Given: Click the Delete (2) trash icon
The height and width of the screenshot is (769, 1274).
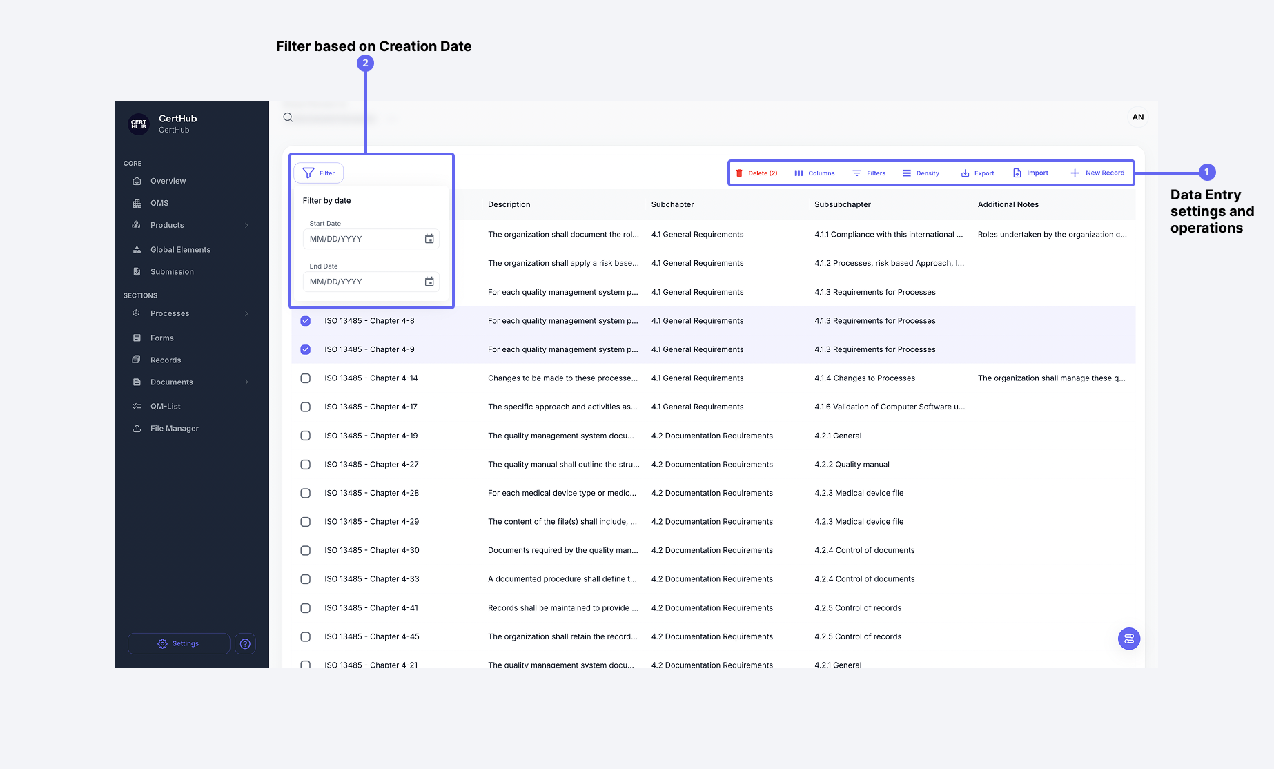Looking at the screenshot, I should tap(739, 173).
